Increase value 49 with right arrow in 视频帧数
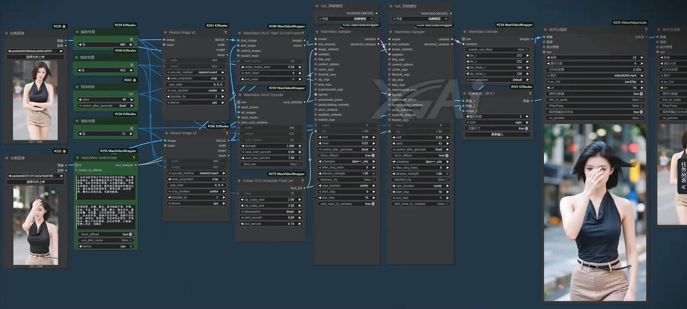 tap(132, 100)
